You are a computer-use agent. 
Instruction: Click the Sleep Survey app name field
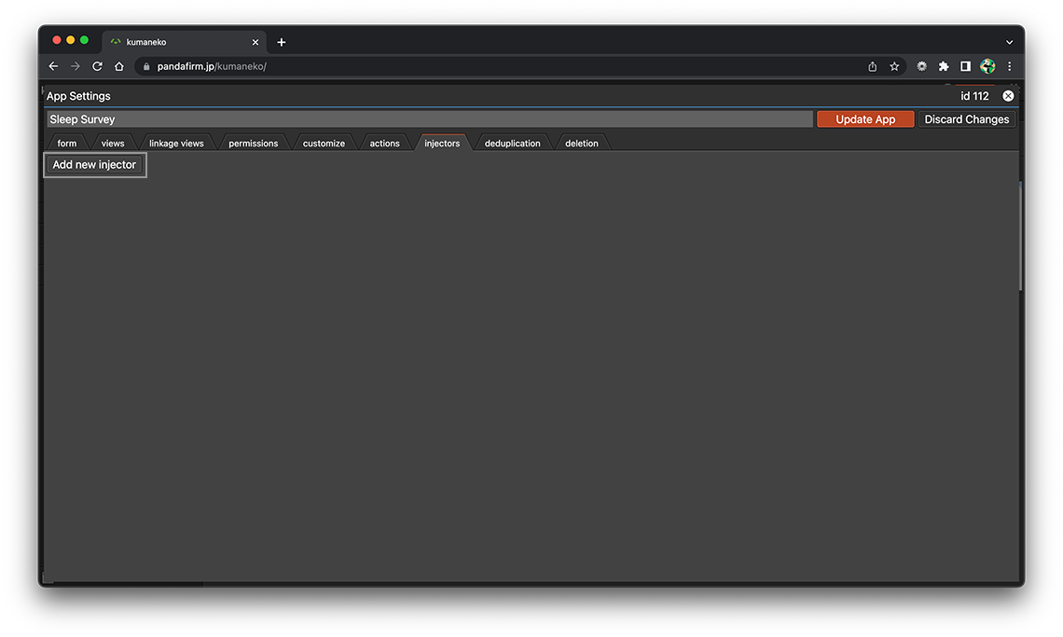pos(429,119)
